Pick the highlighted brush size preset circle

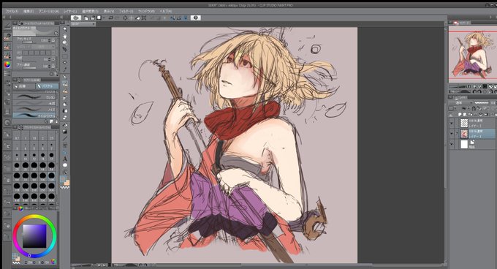(x=51, y=175)
